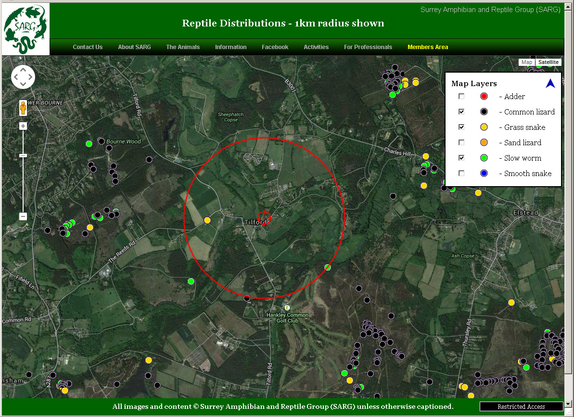Screen dimensions: 574x417
Task: Enable the Smooth snake layer checkbox
Action: pos(461,173)
